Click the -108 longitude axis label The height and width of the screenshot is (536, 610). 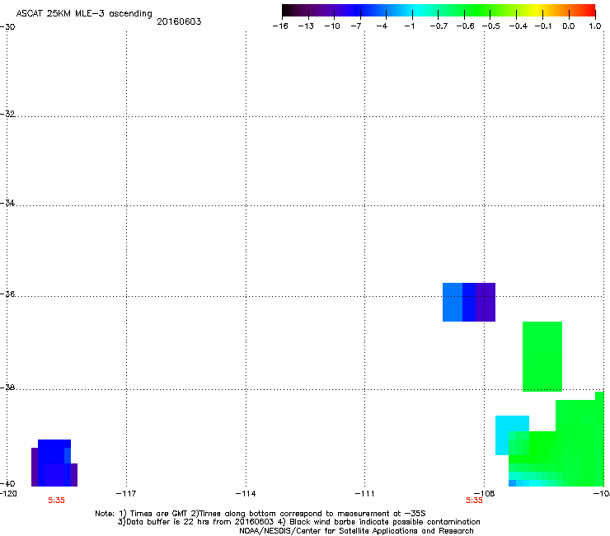(x=485, y=494)
